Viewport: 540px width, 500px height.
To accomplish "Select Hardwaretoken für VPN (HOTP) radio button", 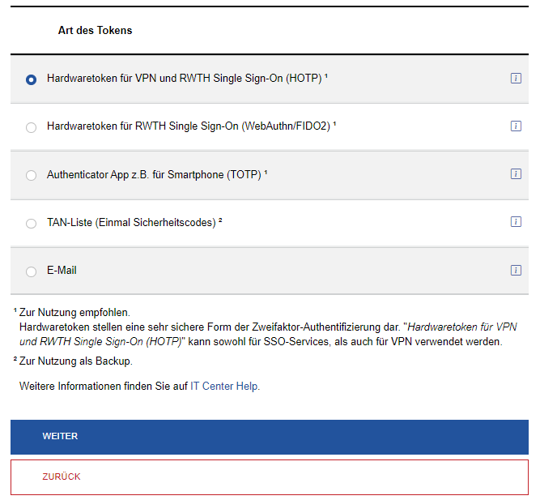I will pyautogui.click(x=31, y=79).
